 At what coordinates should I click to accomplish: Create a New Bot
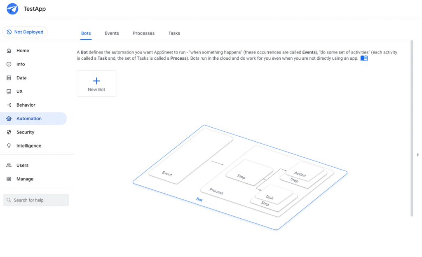point(96,84)
